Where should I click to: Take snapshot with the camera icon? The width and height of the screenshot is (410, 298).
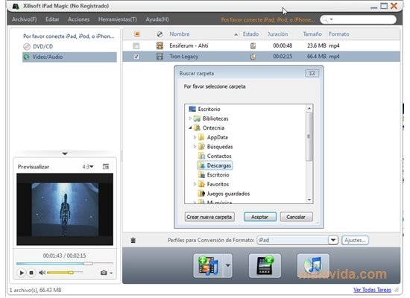click(104, 273)
